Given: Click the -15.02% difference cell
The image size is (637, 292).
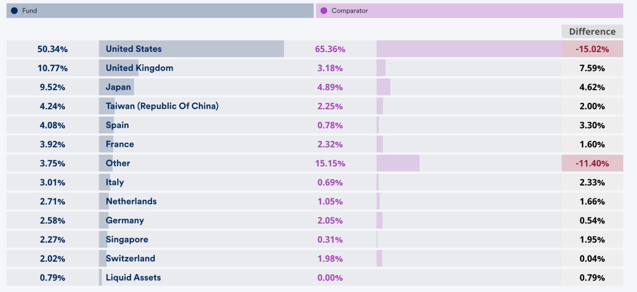Looking at the screenshot, I should [592, 49].
